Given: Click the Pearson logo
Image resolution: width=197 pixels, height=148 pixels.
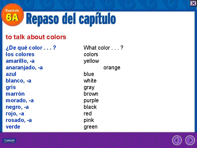Looking at the screenshot, I should [x=9, y=140].
